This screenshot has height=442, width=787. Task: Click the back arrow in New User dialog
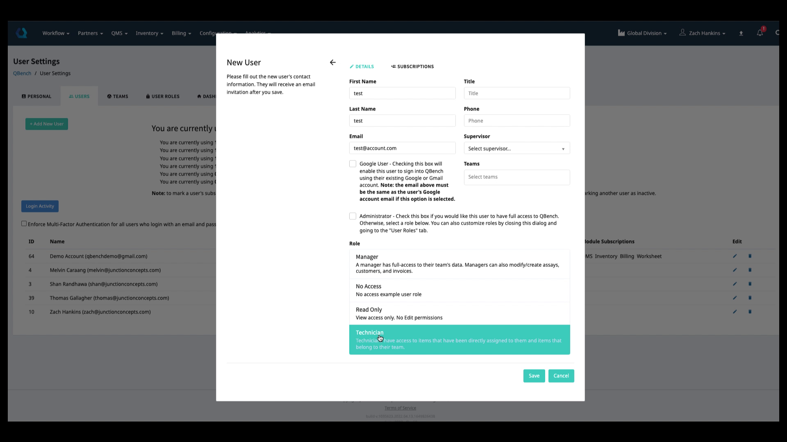pyautogui.click(x=332, y=62)
